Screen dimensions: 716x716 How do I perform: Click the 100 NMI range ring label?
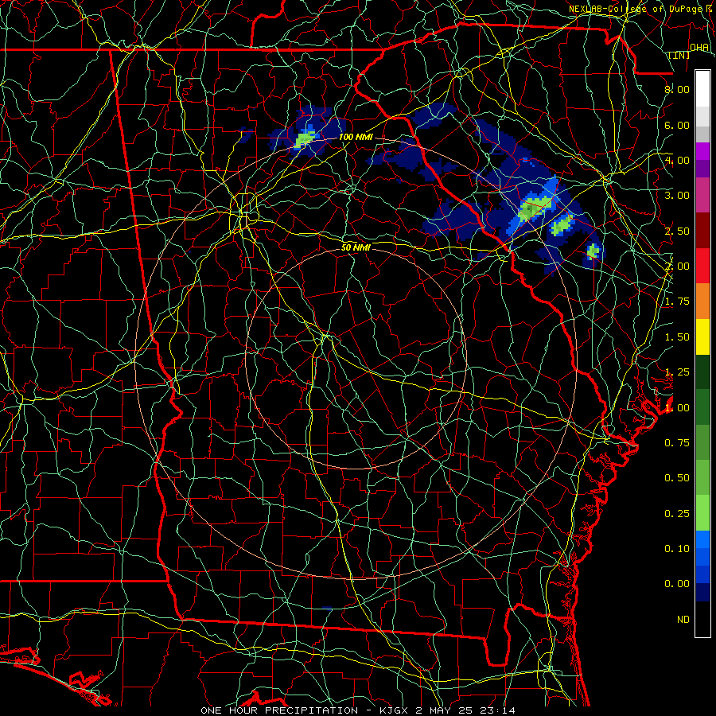356,137
